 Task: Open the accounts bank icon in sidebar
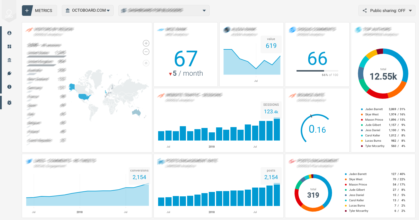(9, 60)
